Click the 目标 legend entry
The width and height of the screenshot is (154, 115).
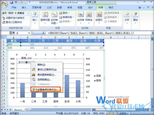[97, 81]
